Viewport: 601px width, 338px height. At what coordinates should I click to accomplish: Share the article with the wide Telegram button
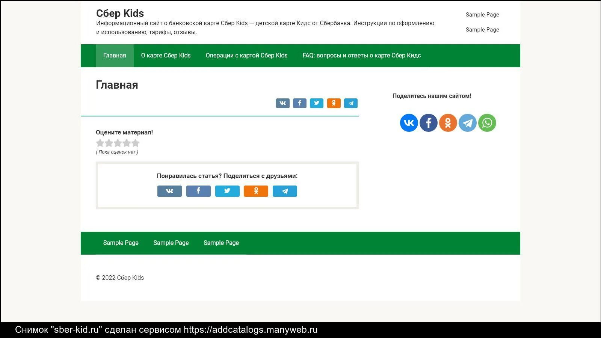click(285, 191)
